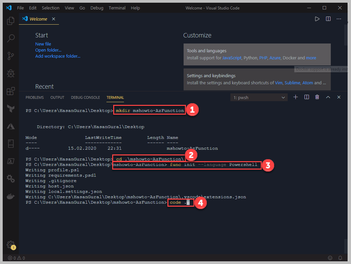Click the New file link
Image resolution: width=351 pixels, height=264 pixels.
point(43,44)
